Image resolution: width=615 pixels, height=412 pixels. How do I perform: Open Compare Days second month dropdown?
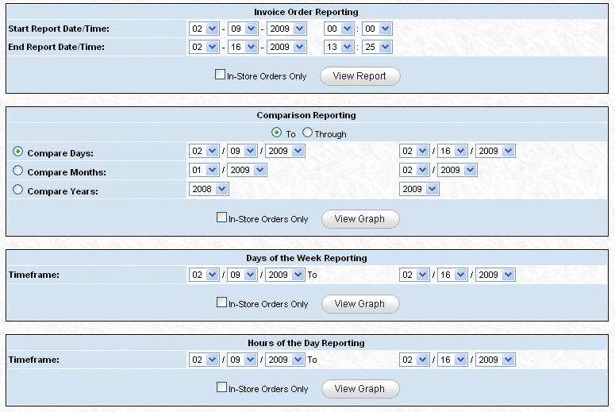point(414,151)
